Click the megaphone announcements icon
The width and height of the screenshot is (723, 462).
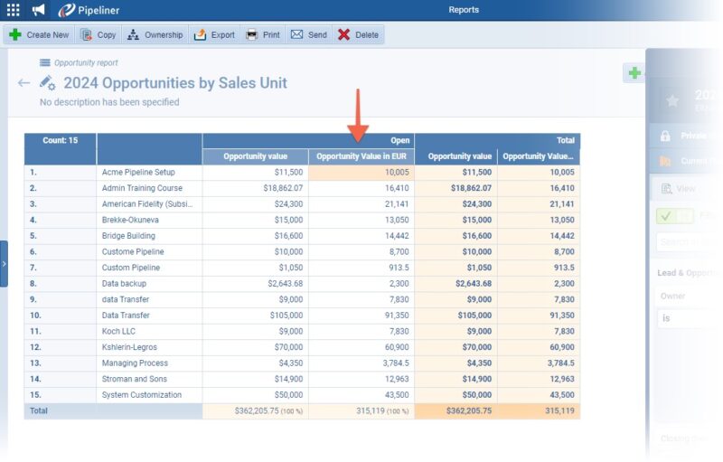38,10
